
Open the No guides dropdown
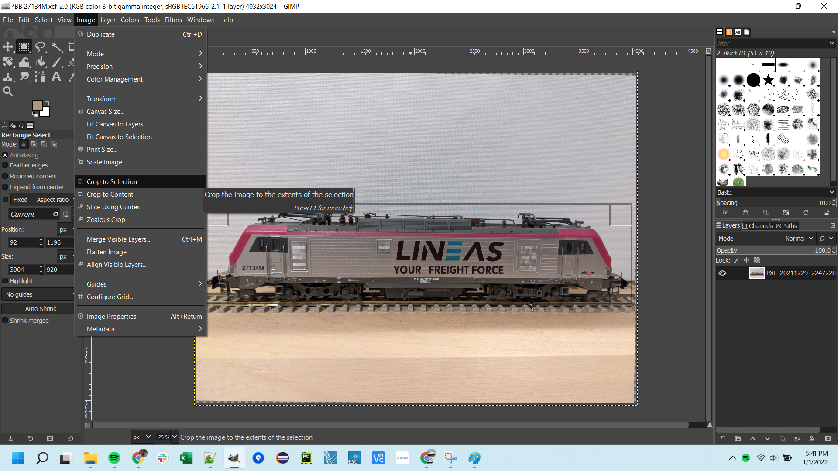[38, 294]
